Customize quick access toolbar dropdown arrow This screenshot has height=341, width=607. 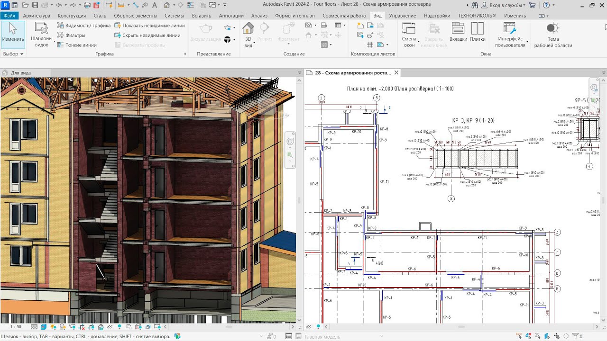pyautogui.click(x=225, y=5)
